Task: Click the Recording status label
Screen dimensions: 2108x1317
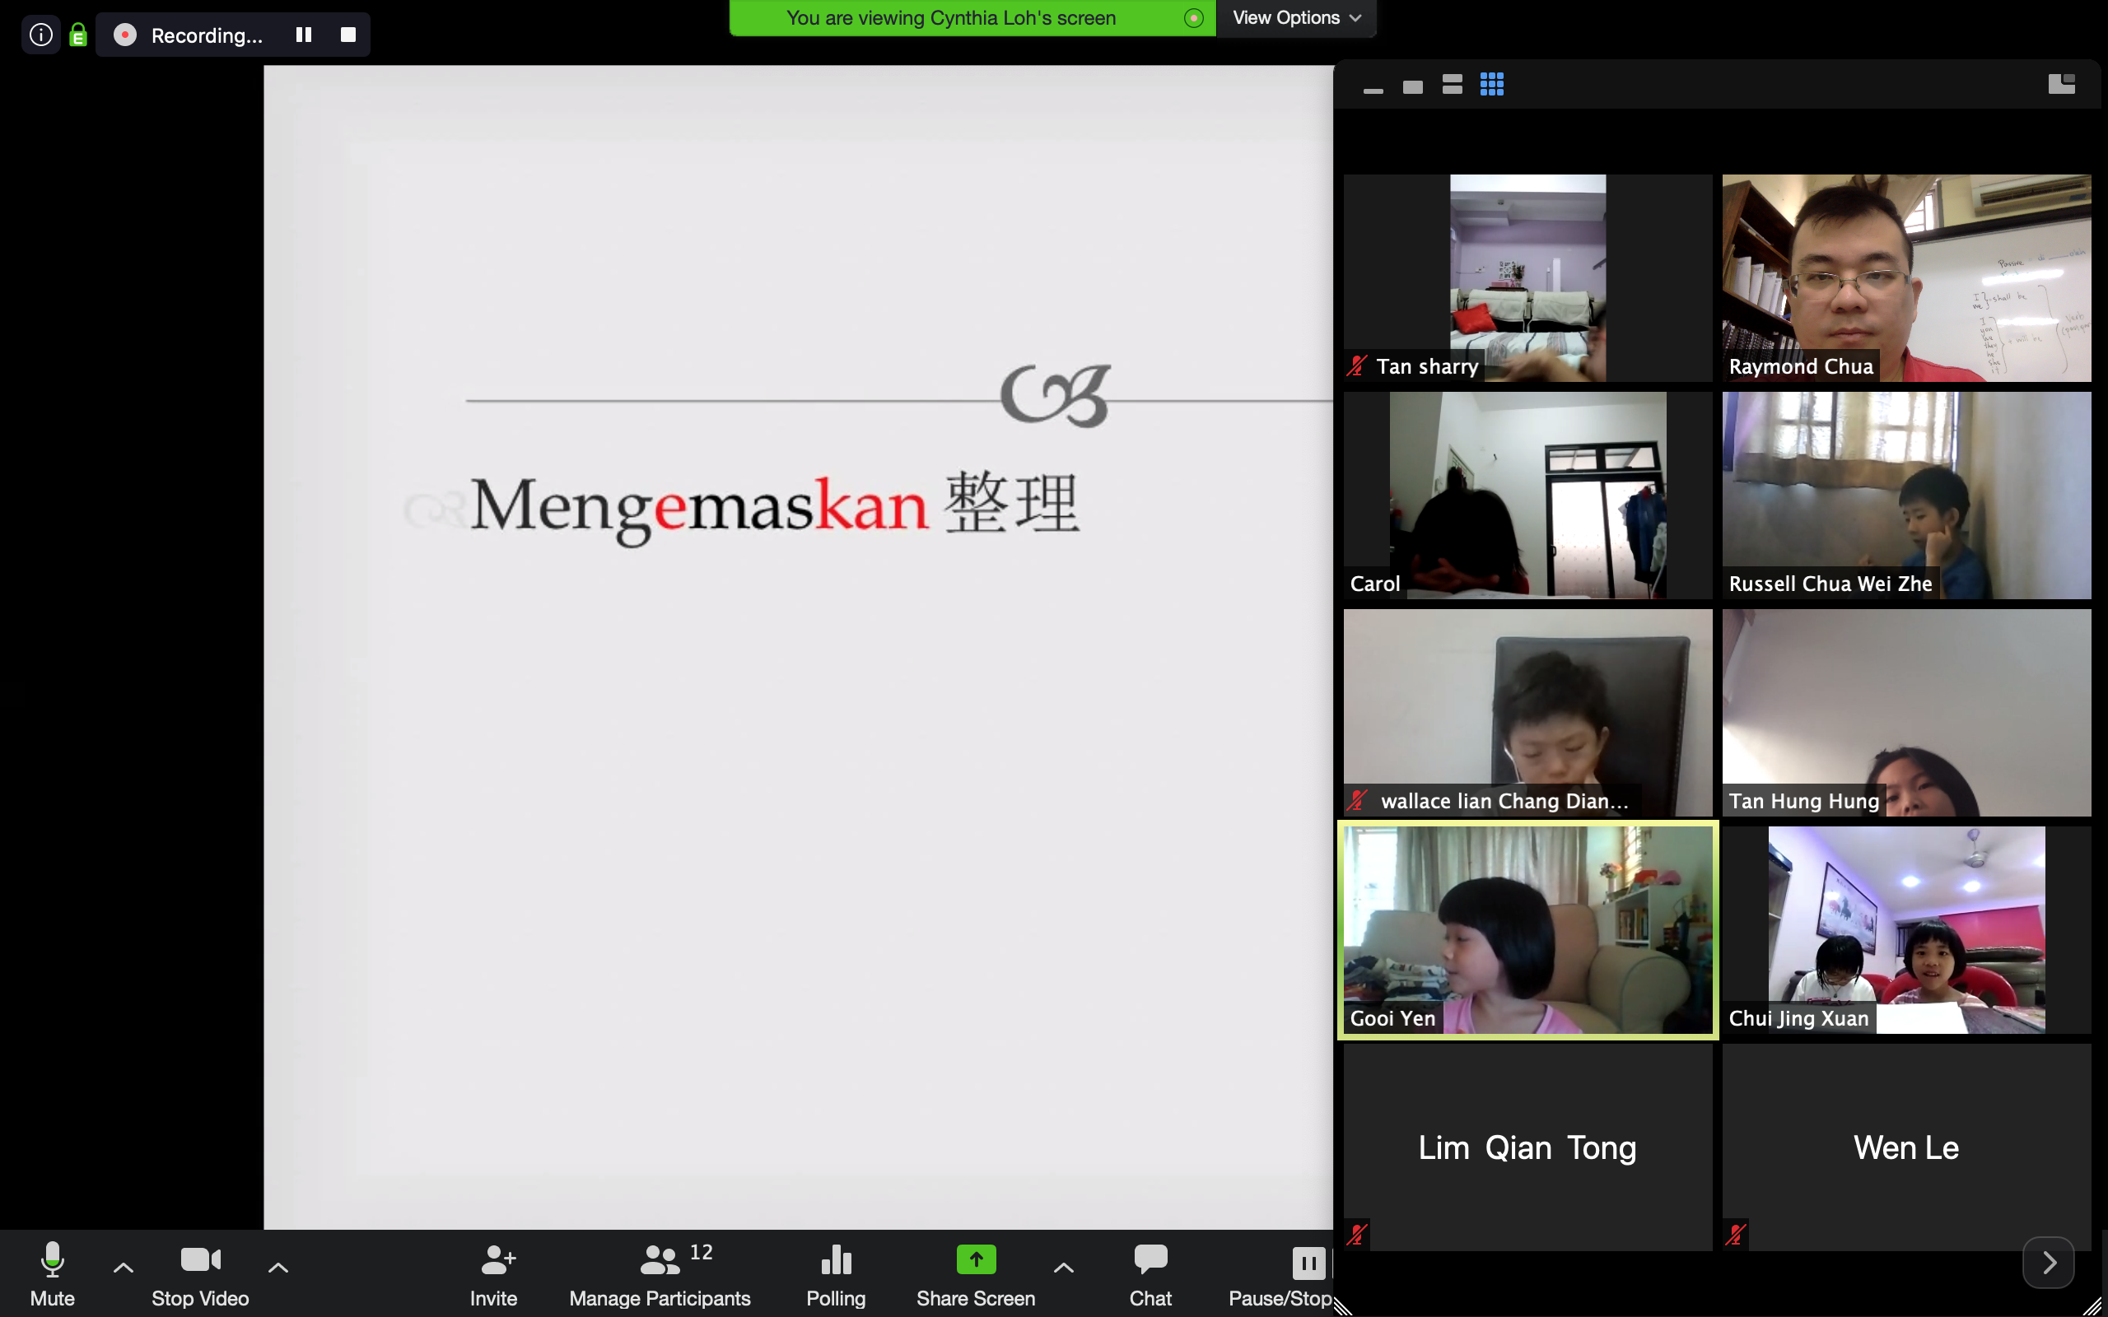Action: pyautogui.click(x=207, y=35)
